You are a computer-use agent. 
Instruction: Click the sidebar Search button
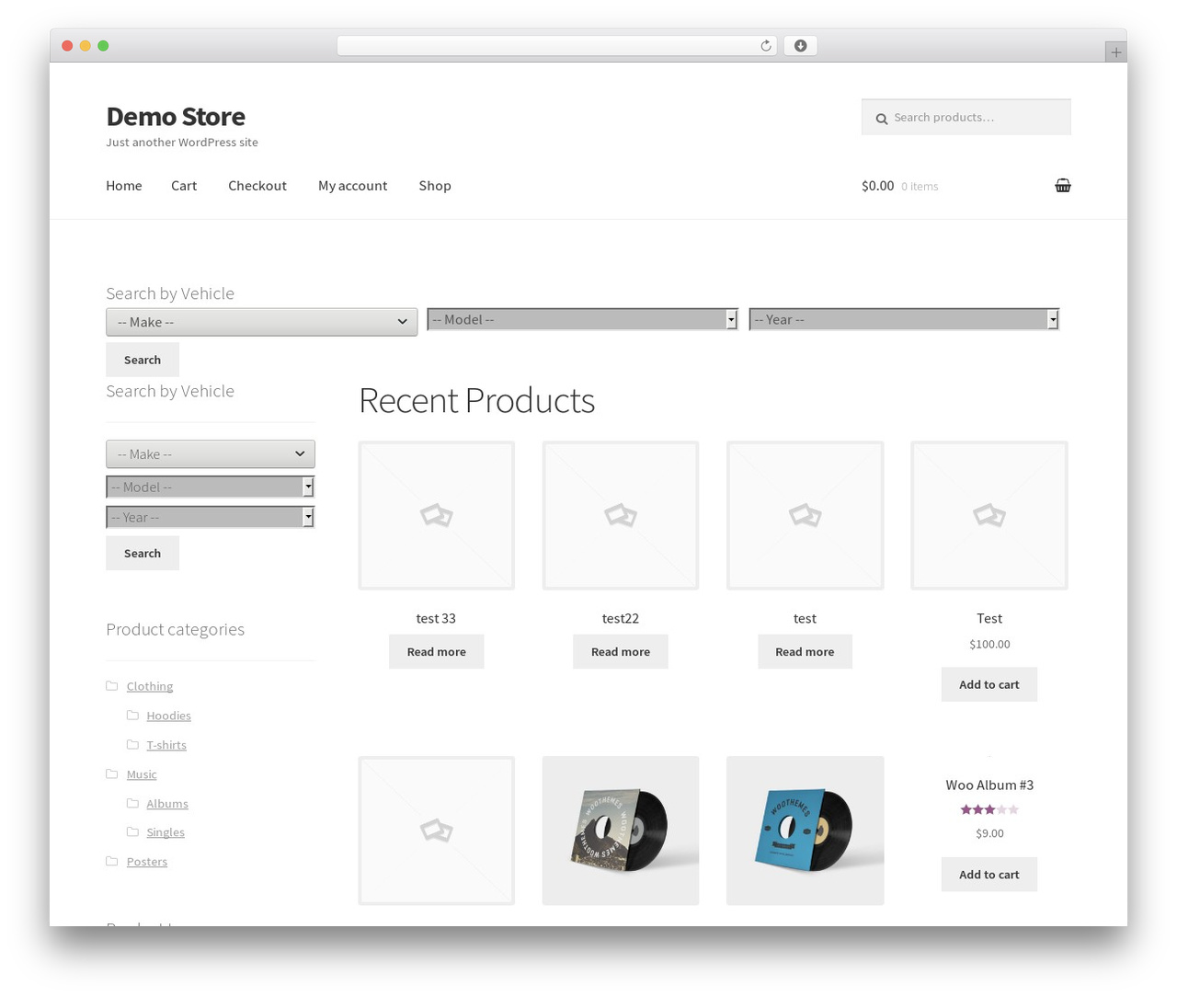[143, 553]
